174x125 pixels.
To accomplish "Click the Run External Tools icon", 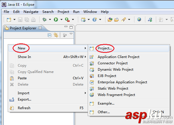I will 67,20.
